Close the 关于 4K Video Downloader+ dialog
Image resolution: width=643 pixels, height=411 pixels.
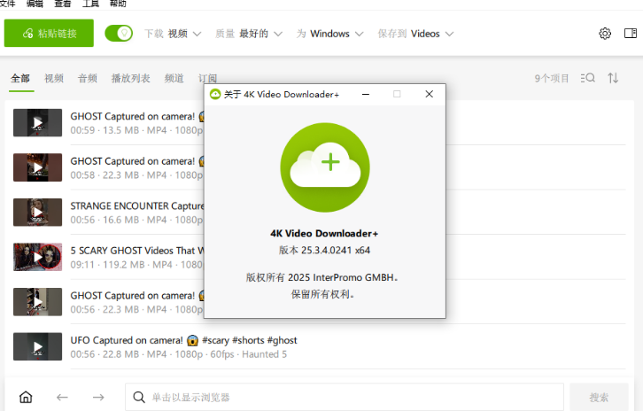429,94
